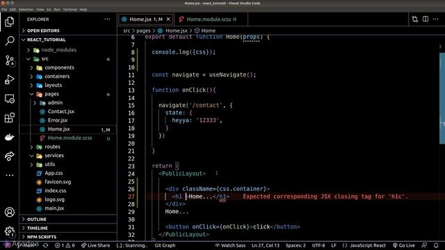The image size is (445, 250).
Task: Open App.css file
Action: (x=68, y=173)
